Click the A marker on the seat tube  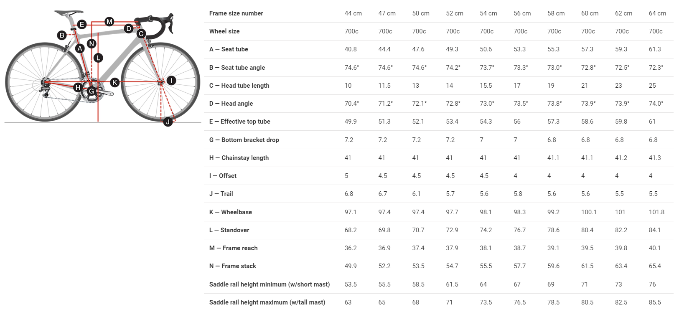[x=80, y=48]
